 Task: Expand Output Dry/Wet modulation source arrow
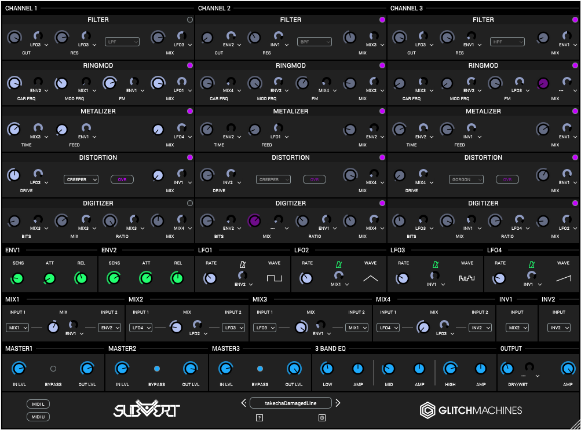(538, 376)
